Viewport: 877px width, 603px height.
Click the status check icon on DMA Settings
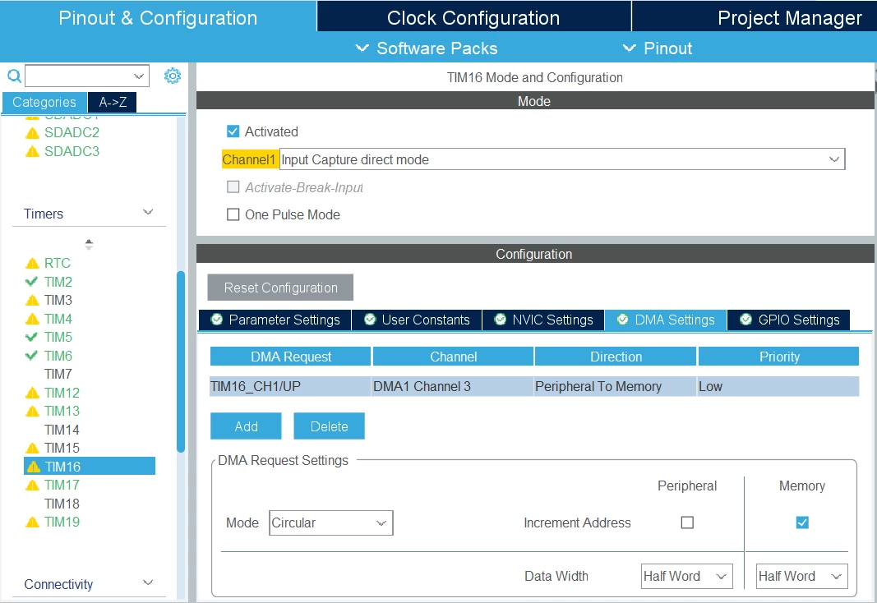tap(622, 320)
